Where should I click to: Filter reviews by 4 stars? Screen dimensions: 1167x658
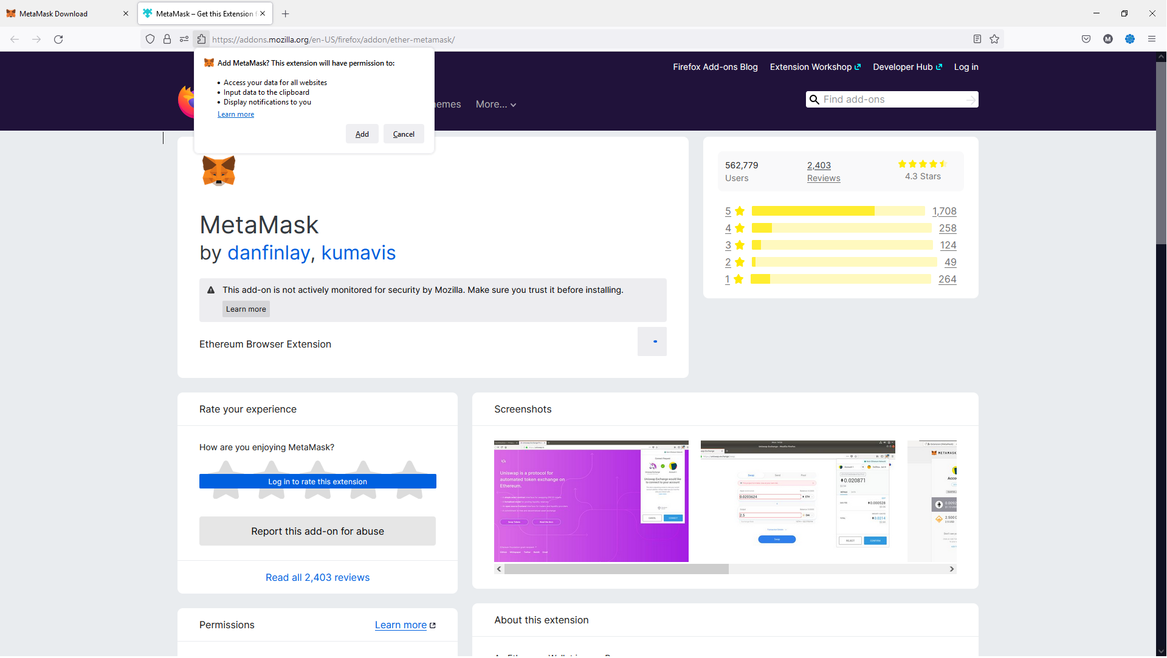735,228
